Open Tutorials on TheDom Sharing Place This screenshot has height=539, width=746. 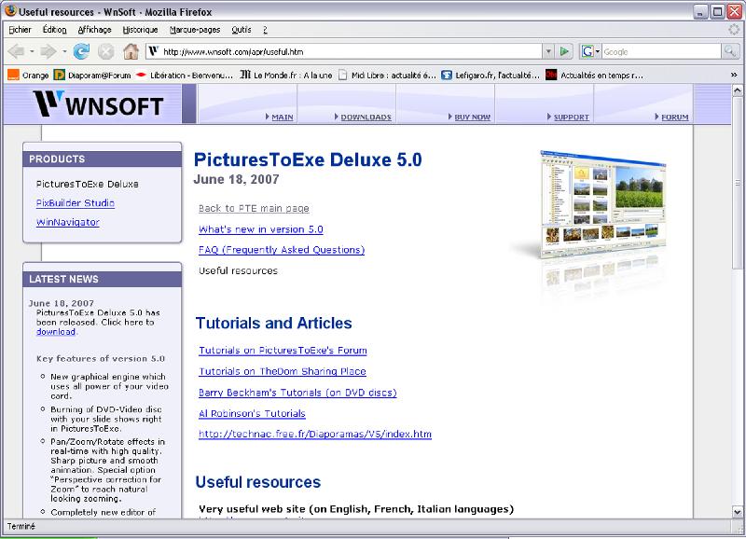point(283,371)
